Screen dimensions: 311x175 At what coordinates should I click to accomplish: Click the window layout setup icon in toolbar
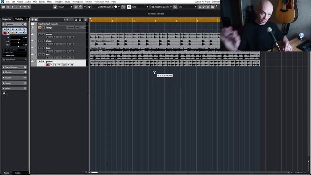213,7
